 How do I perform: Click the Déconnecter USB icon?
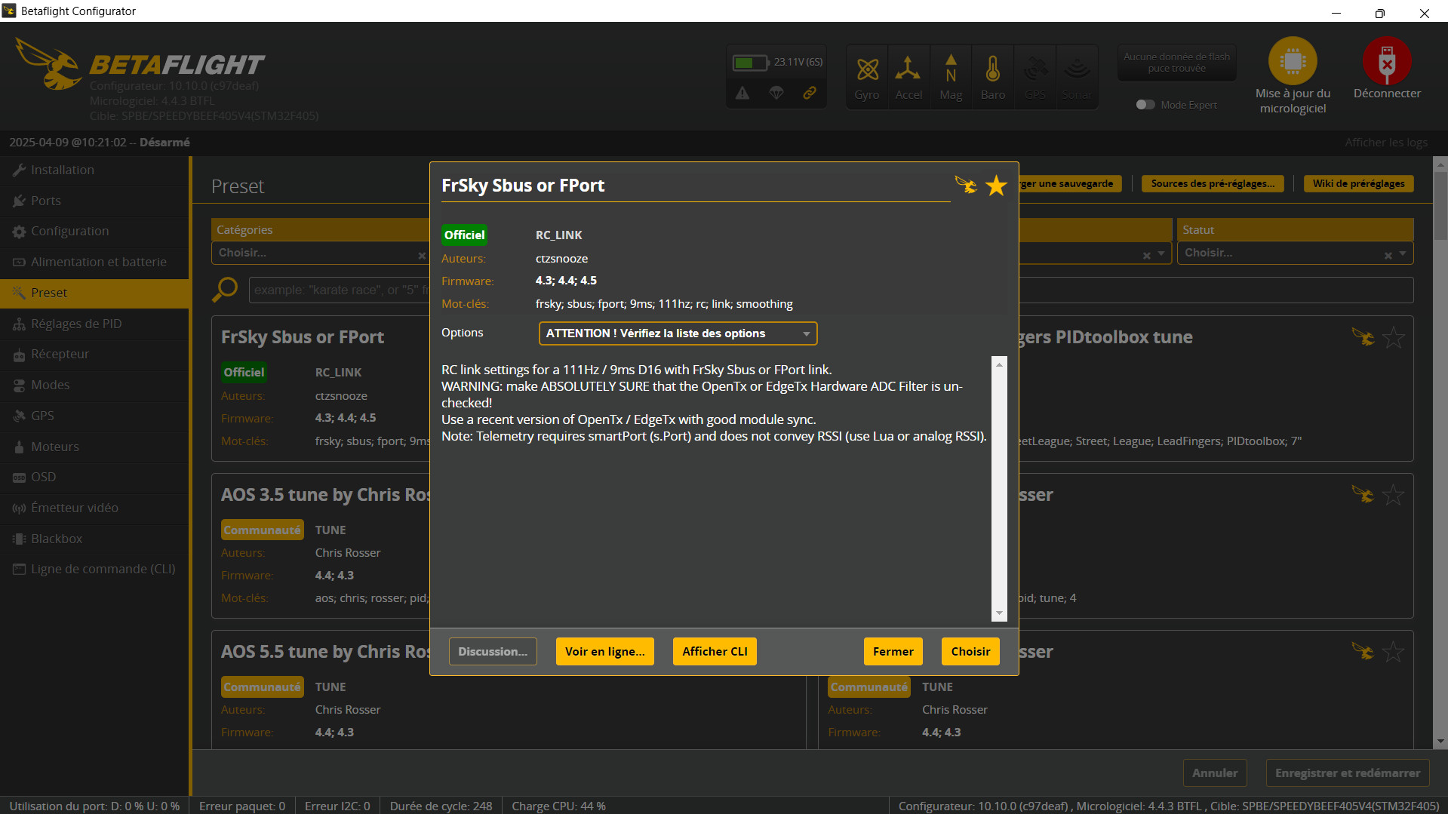click(x=1386, y=62)
